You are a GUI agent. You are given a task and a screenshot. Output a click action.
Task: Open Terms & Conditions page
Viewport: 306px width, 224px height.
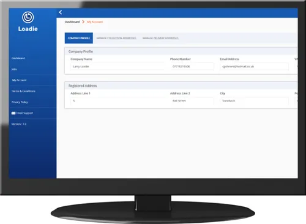(x=23, y=91)
